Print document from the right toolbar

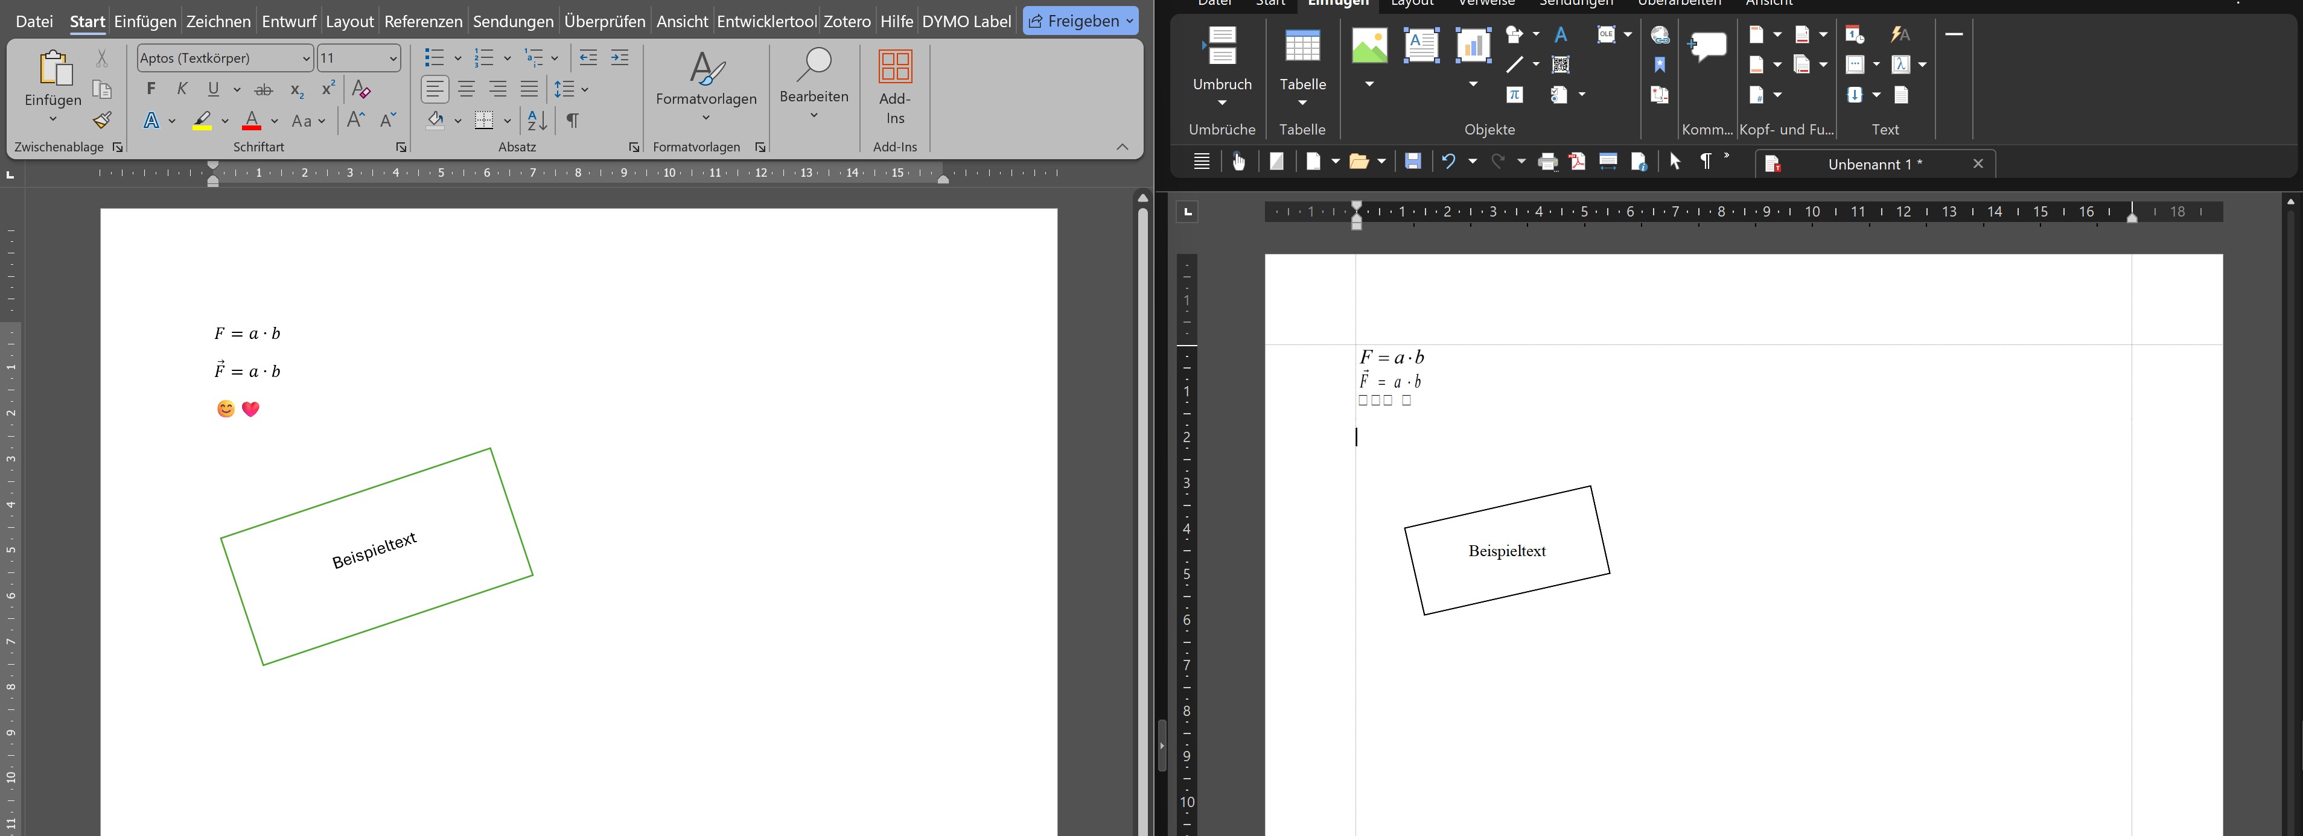pyautogui.click(x=1547, y=162)
